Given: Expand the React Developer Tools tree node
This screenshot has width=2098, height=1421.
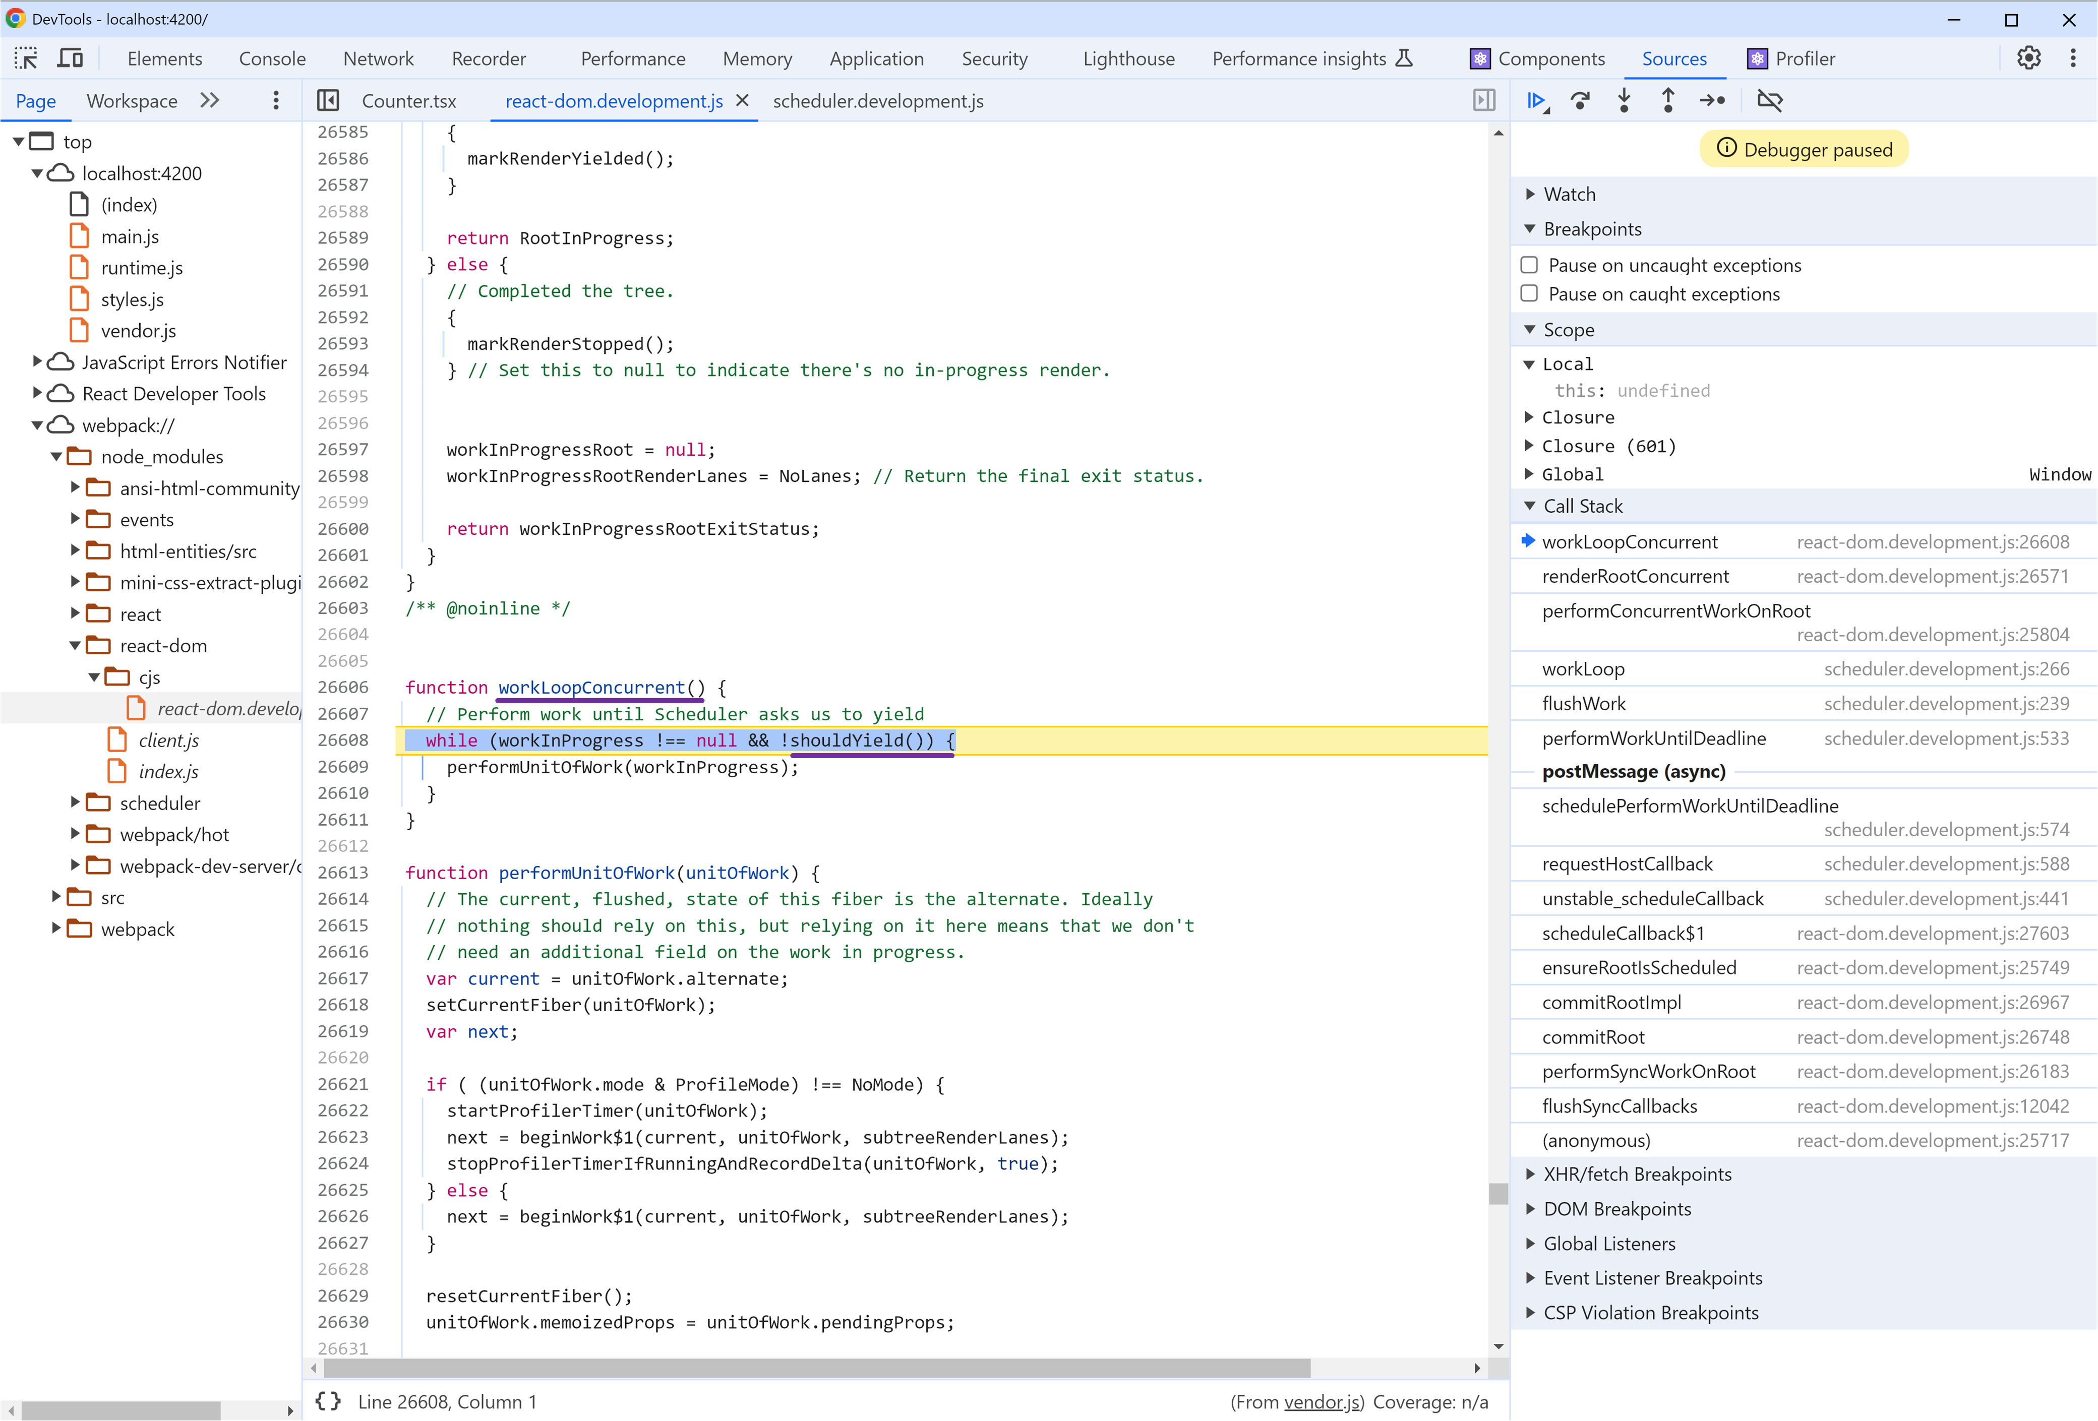Looking at the screenshot, I should (x=36, y=393).
